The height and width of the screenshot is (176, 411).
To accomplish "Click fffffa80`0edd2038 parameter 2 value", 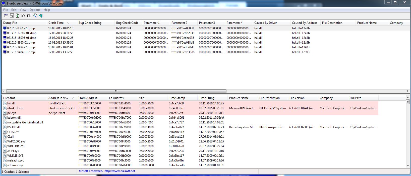I will pyautogui.click(x=183, y=33).
